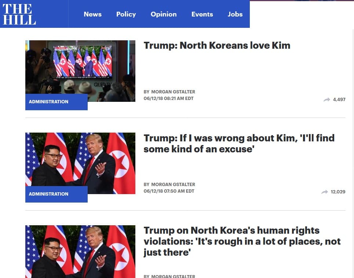
Task: Click the 4,497 share count
Action: tap(339, 99)
